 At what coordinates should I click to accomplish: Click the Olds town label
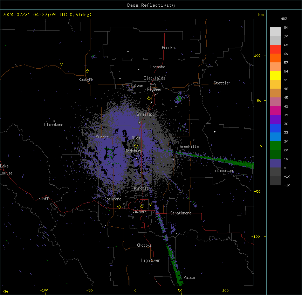click(x=136, y=138)
